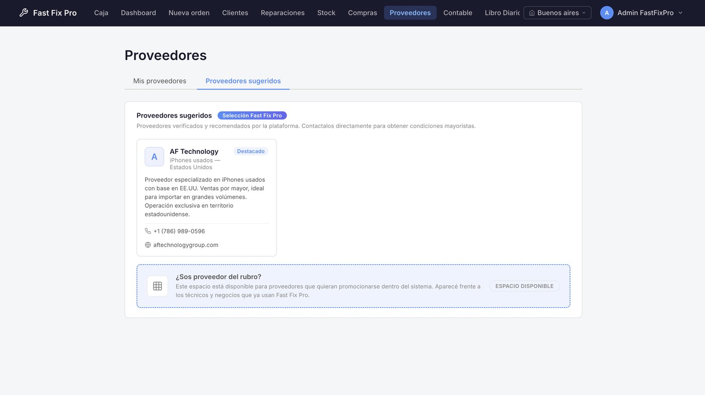The image size is (705, 395).
Task: Open the Clientes section
Action: point(235,13)
